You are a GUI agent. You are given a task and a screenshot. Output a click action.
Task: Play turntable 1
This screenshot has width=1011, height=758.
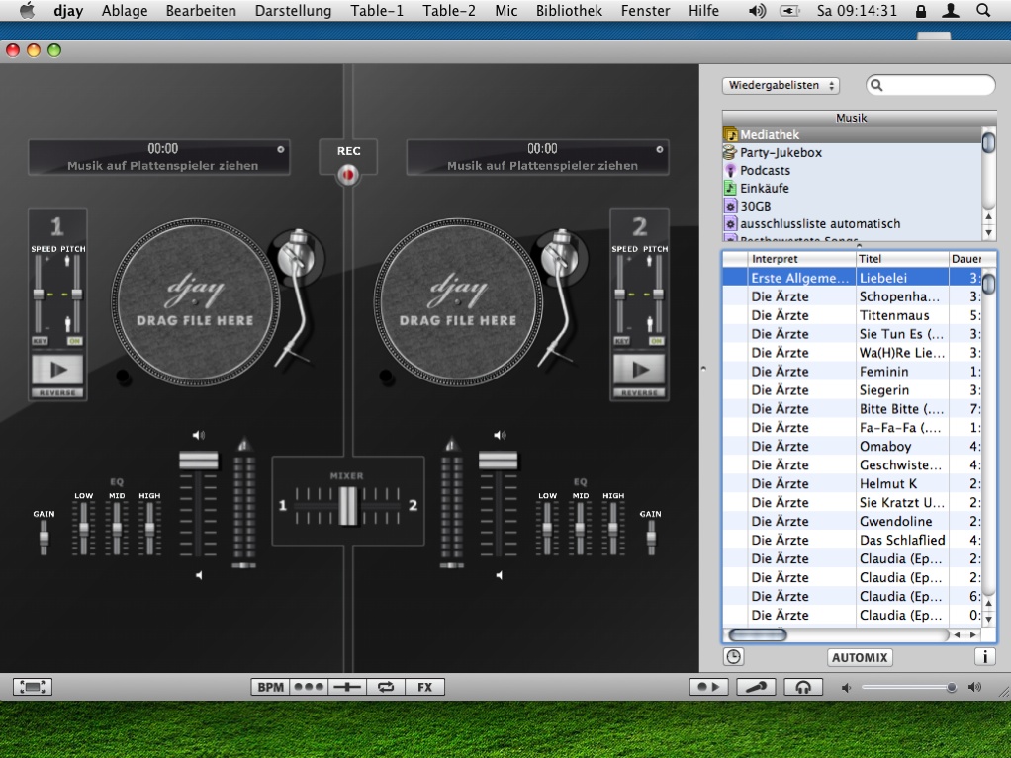coord(58,370)
